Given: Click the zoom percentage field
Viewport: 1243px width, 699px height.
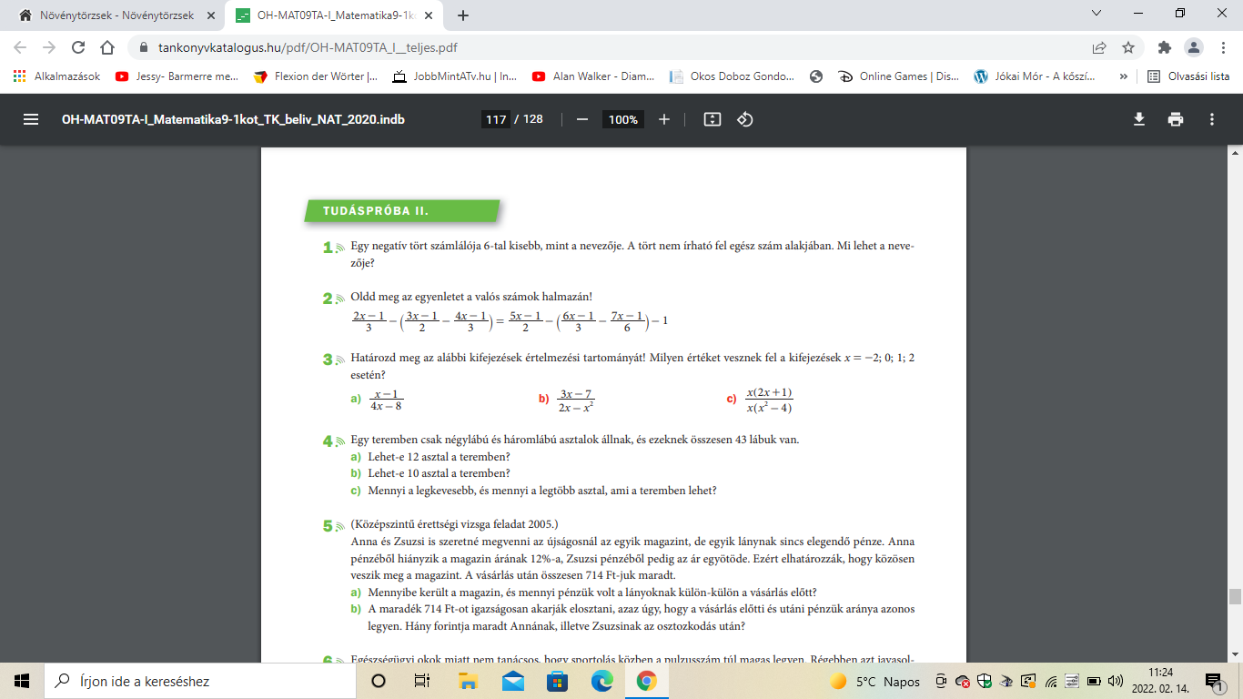Looking at the screenshot, I should (622, 119).
